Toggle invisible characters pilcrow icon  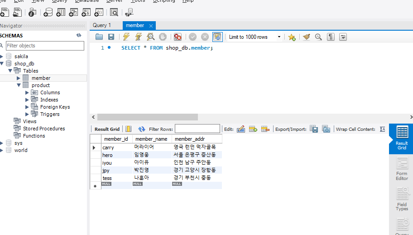[331, 37]
